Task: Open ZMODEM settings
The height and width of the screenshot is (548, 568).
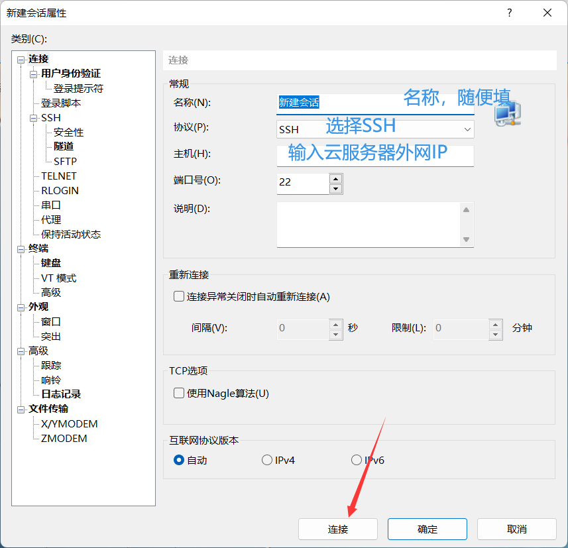Action: [64, 439]
